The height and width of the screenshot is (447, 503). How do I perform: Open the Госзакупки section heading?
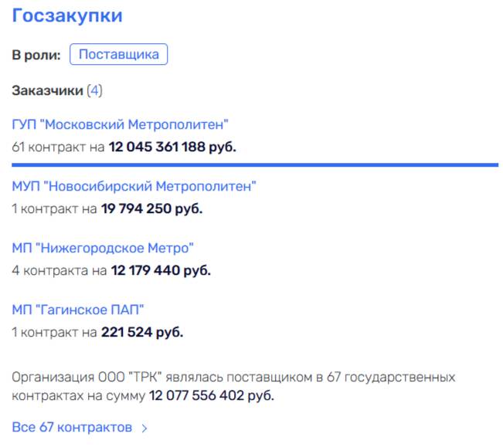(x=67, y=15)
